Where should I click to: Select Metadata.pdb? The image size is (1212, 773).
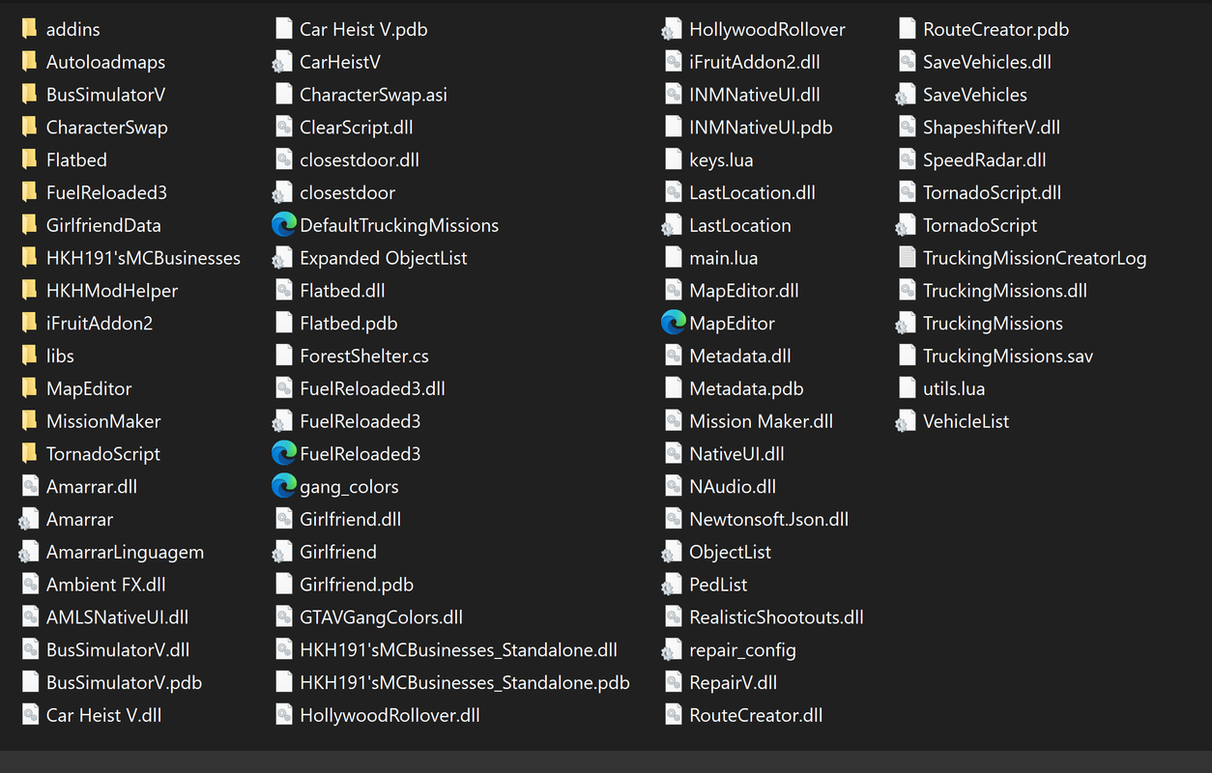734,388
